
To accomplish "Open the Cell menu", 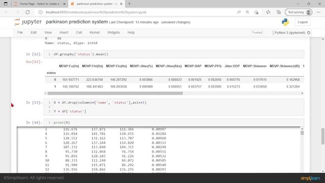I will tap(79, 33).
